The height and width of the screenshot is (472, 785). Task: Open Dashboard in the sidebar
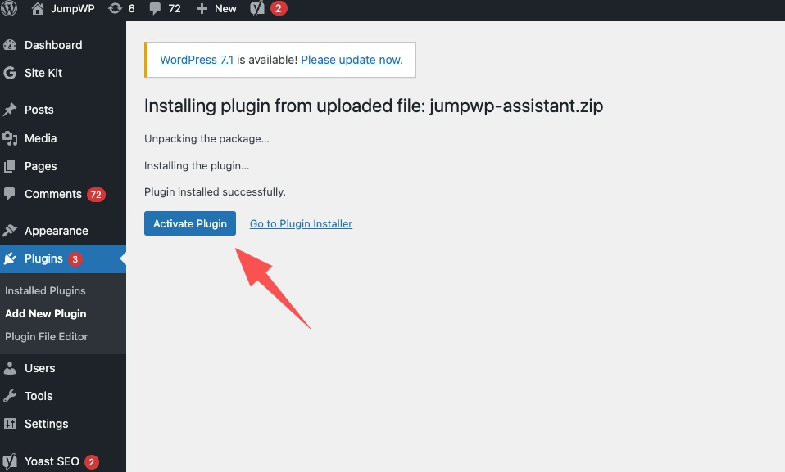pyautogui.click(x=53, y=45)
